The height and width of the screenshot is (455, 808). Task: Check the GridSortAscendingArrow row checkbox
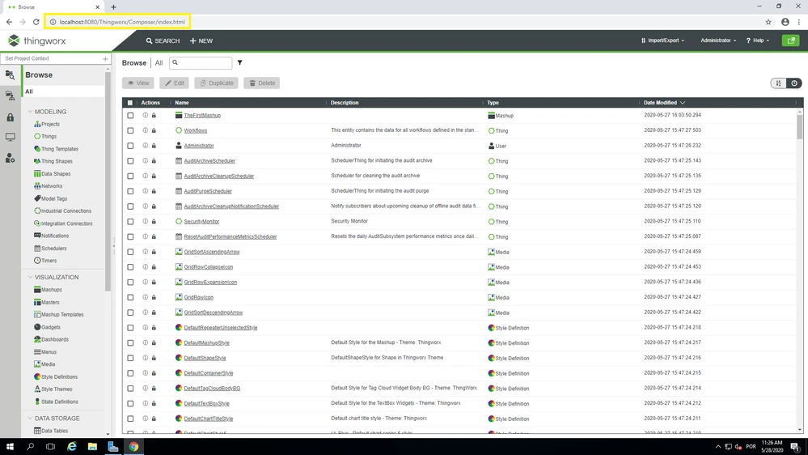tap(130, 252)
